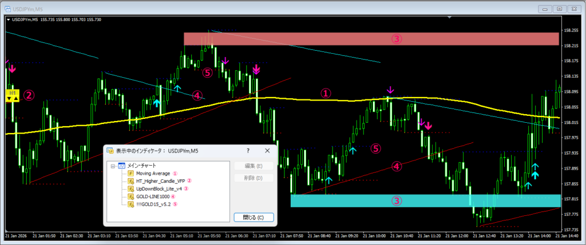Click the up arrow under H1 label

click(16, 99)
